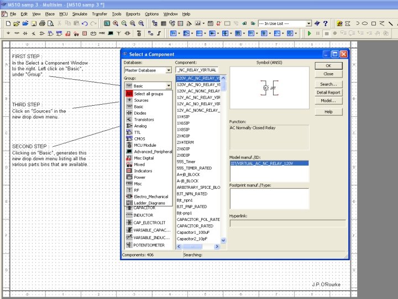Open the spreadsheet view grid icon
398x299 pixels.
point(164,24)
